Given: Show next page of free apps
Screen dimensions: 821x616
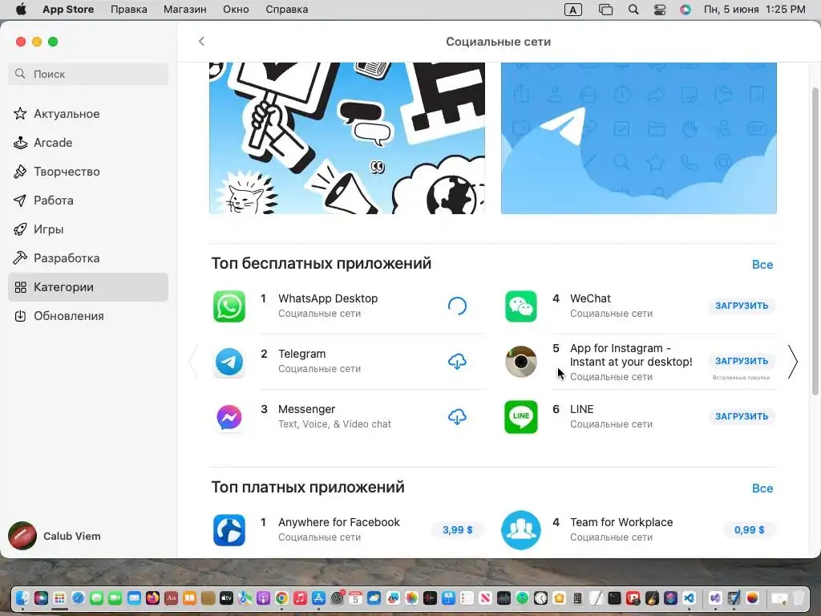Looking at the screenshot, I should tap(793, 362).
